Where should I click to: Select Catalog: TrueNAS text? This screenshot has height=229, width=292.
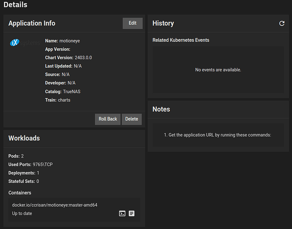(63, 92)
